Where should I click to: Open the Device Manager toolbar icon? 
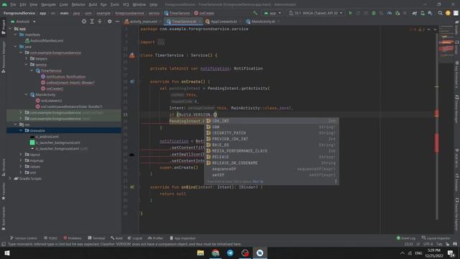tap(423, 13)
